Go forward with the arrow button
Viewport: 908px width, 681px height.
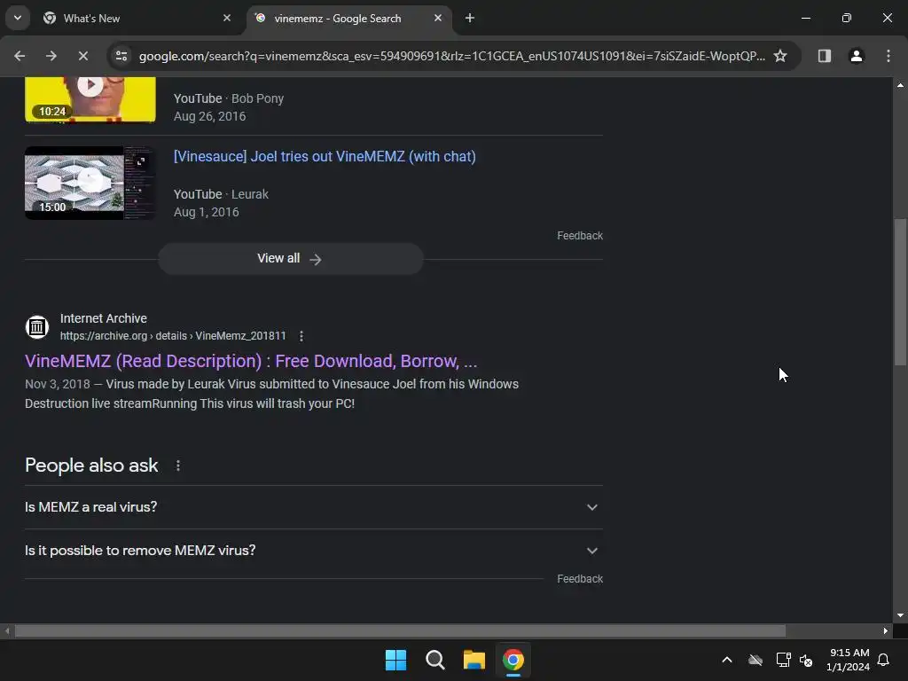51,56
